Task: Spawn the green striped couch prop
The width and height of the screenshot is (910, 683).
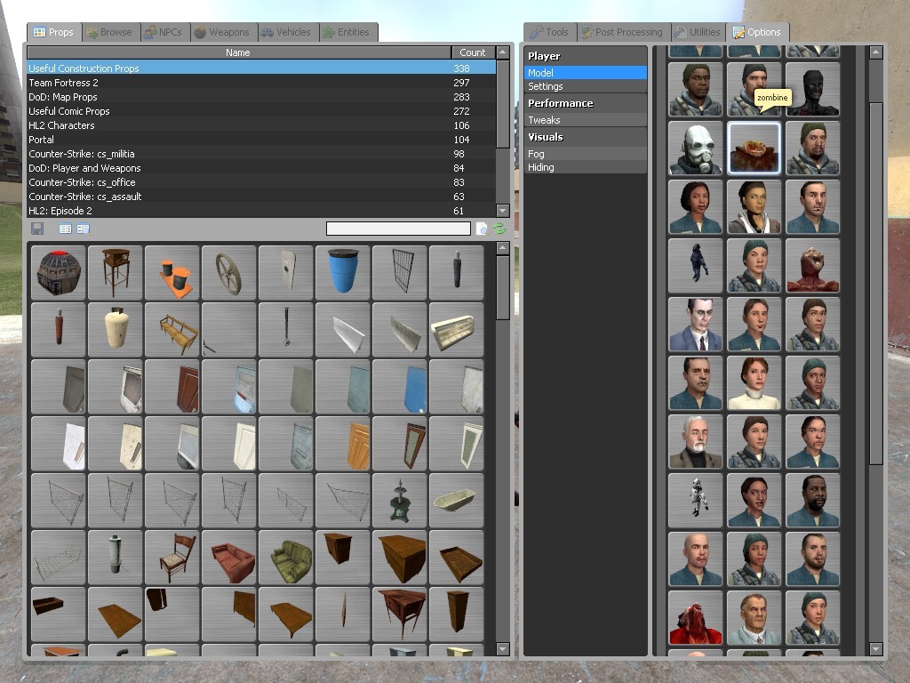Action: tap(285, 557)
